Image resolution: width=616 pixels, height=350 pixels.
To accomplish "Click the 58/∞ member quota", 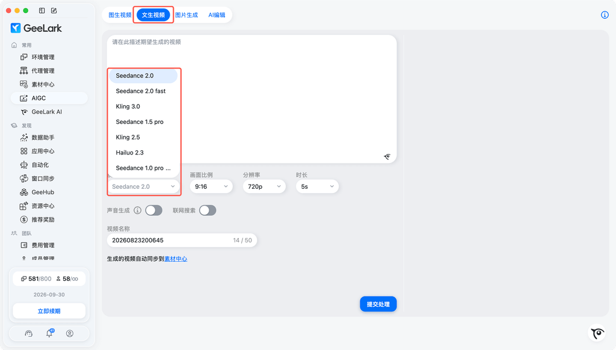I will pos(67,278).
